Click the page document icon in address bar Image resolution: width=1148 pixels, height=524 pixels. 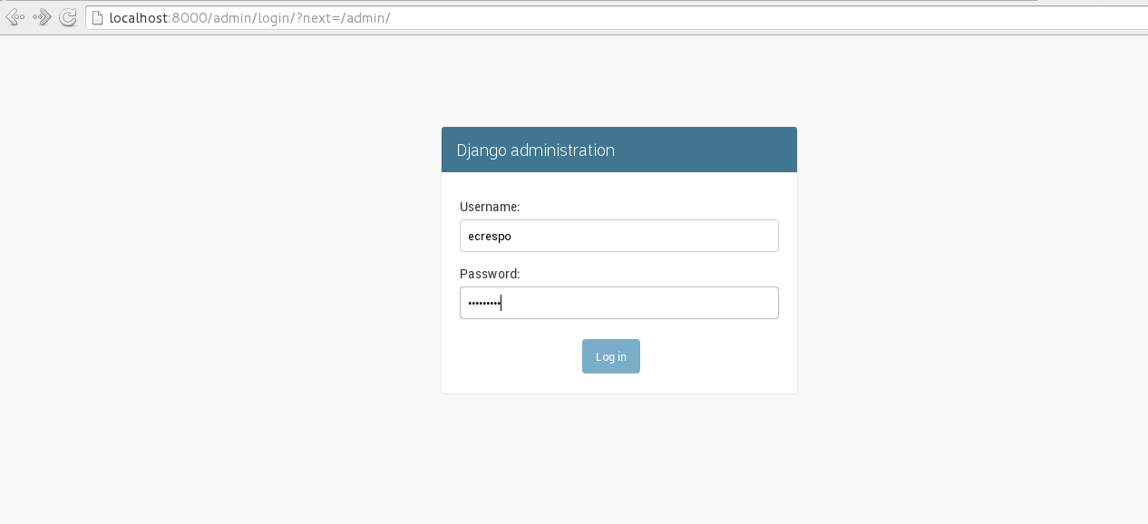pyautogui.click(x=97, y=17)
